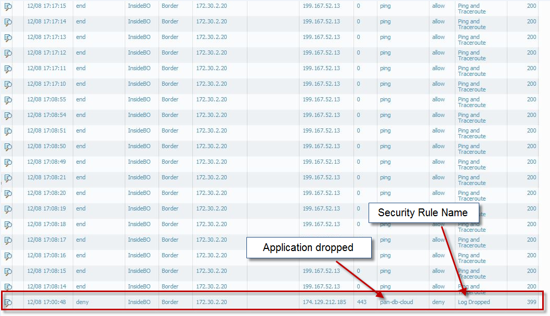Click the ping application in the first row

[x=385, y=6]
